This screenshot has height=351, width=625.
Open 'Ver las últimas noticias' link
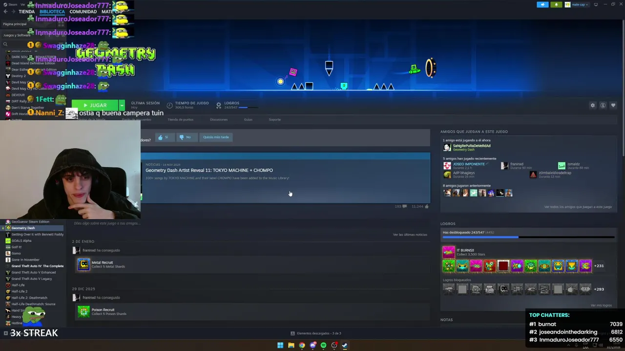click(x=410, y=234)
